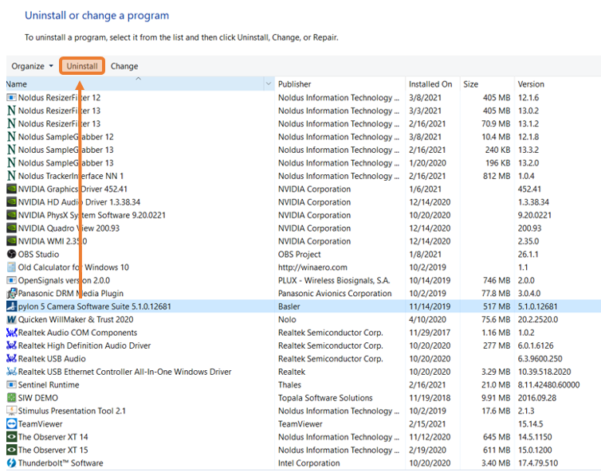Click the NVIDIA PhysX System Software icon
This screenshot has height=472, width=601.
[x=11, y=215]
